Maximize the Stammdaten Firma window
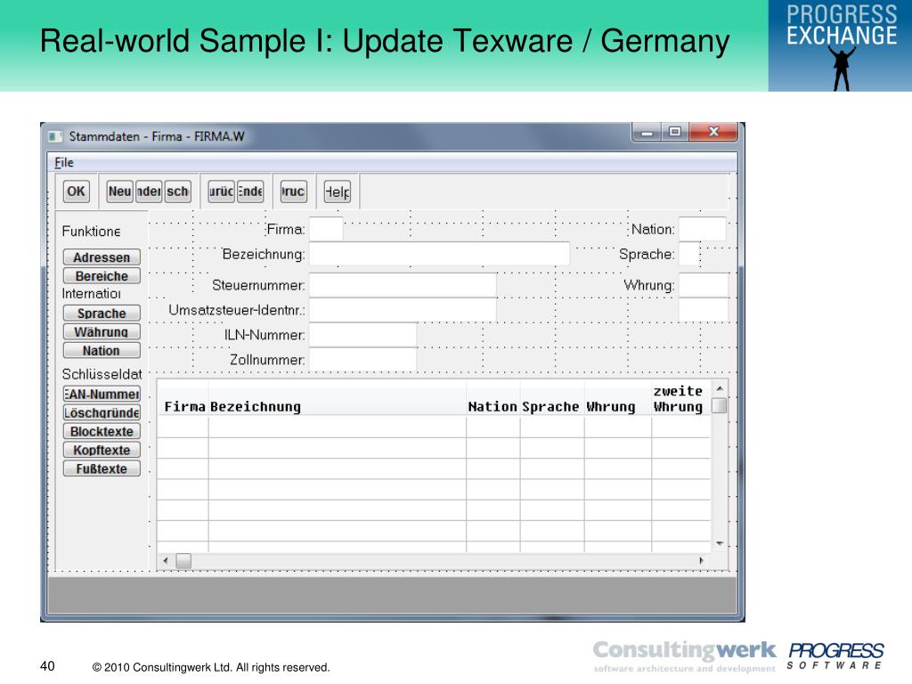The height and width of the screenshot is (684, 912). pos(675,133)
